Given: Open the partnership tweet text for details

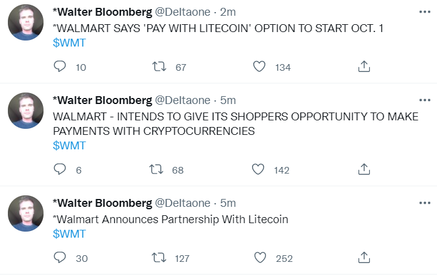Looking at the screenshot, I should (x=170, y=219).
